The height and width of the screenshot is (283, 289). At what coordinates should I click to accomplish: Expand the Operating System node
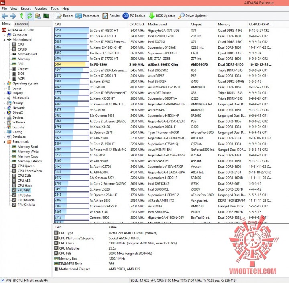(4, 84)
